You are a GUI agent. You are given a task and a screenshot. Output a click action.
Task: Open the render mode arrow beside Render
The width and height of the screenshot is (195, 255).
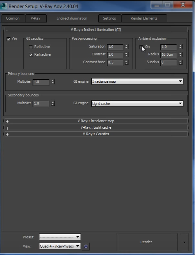[185, 242]
